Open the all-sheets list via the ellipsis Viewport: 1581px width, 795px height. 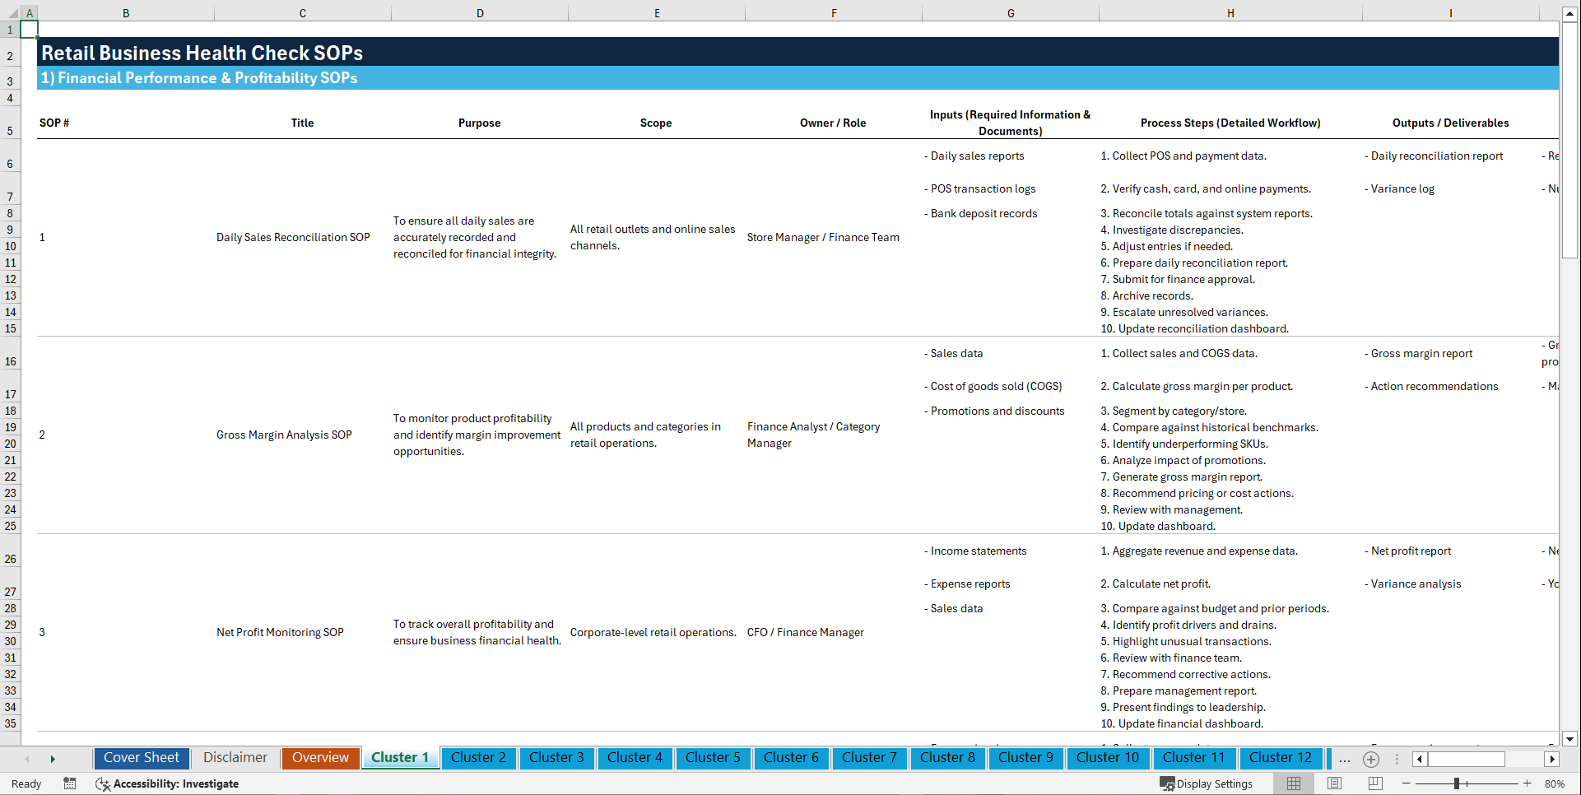1345,759
